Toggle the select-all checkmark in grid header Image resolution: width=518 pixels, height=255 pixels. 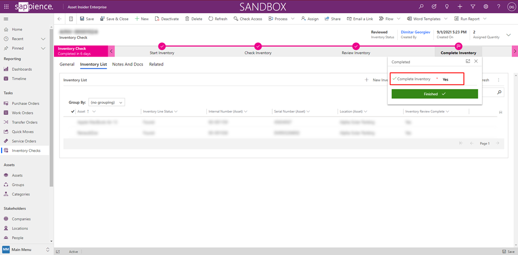point(72,111)
